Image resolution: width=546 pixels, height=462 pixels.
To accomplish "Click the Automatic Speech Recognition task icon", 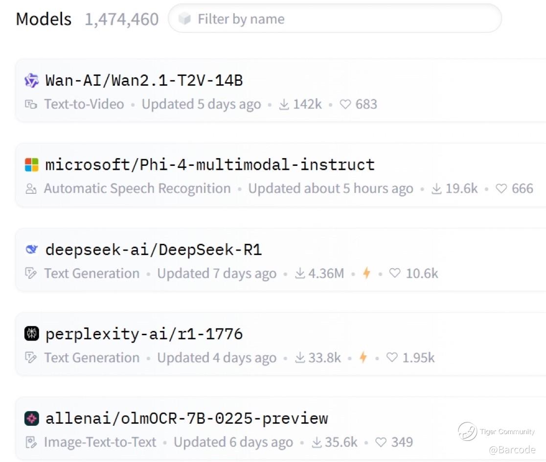I will click(31, 188).
